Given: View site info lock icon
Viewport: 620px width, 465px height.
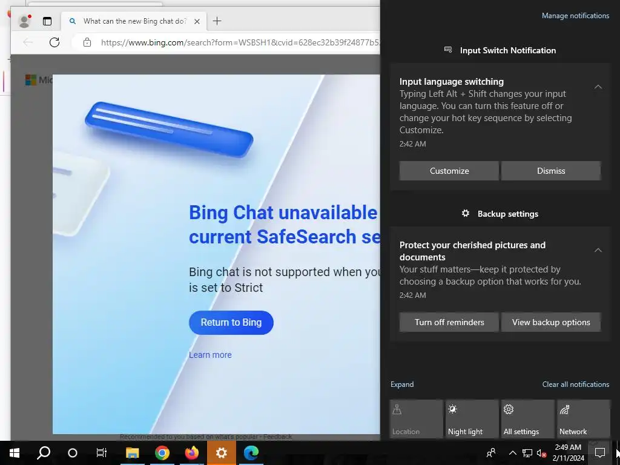Looking at the screenshot, I should [87, 42].
